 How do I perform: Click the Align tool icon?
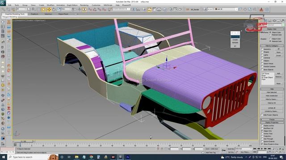(x=138, y=9)
